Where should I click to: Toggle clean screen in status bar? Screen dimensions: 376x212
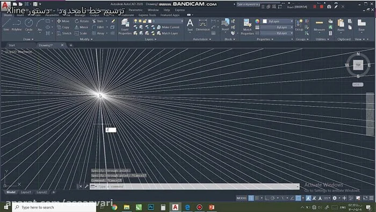[365, 198]
